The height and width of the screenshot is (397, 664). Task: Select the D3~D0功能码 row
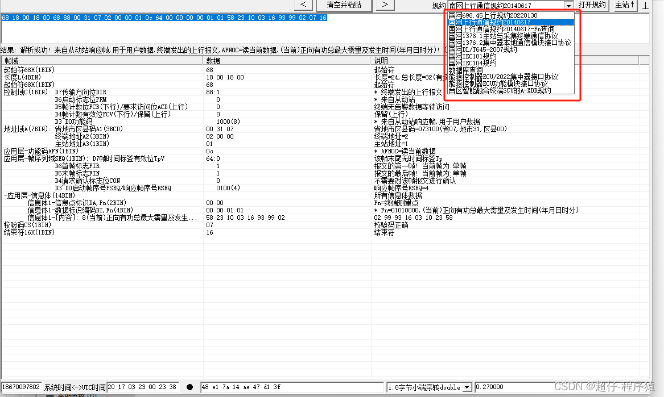point(325,122)
